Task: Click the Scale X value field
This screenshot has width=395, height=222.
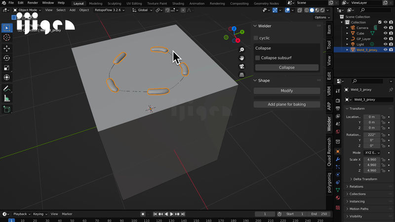Action: pos(372,159)
